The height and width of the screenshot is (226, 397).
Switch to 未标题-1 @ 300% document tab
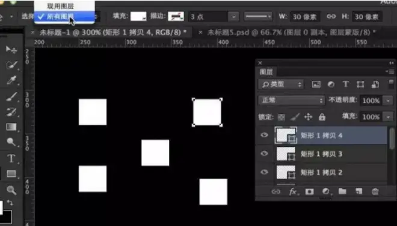point(113,32)
